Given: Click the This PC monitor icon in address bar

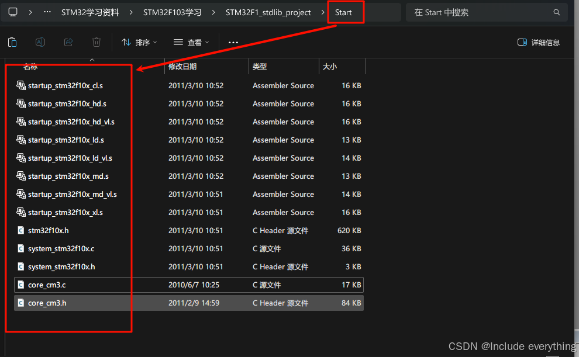Looking at the screenshot, I should [x=13, y=12].
